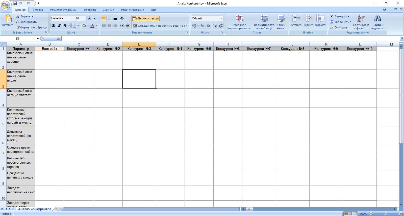Switch to the Вставка ribbon tab

(x=38, y=10)
